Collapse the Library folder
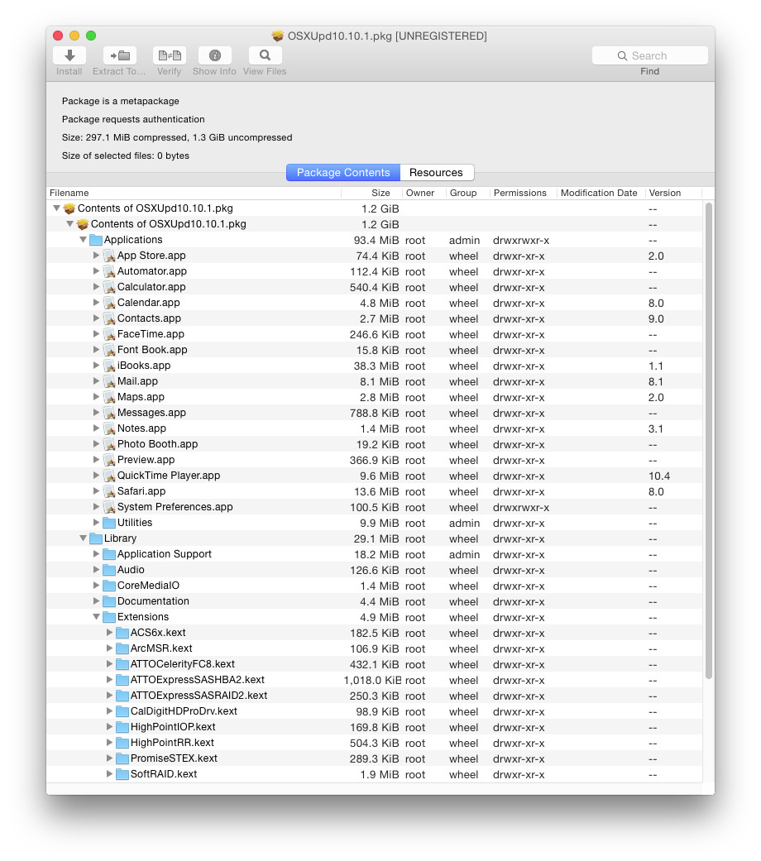Viewport: 761px width, 861px height. 83,538
